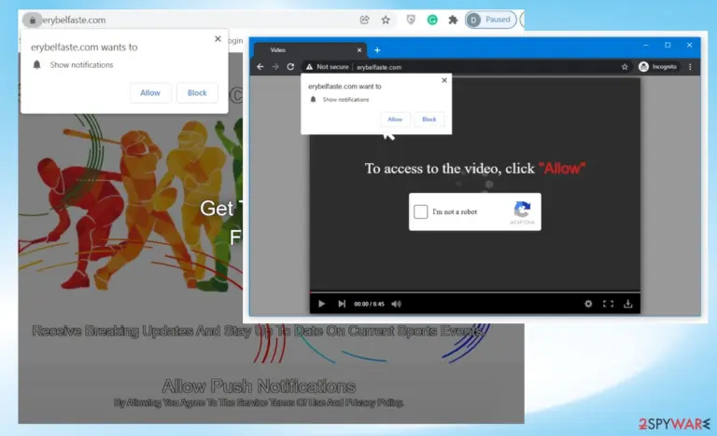Viewport: 717px width, 436px height.
Task: Click the shield extension icon
Action: 411,20
